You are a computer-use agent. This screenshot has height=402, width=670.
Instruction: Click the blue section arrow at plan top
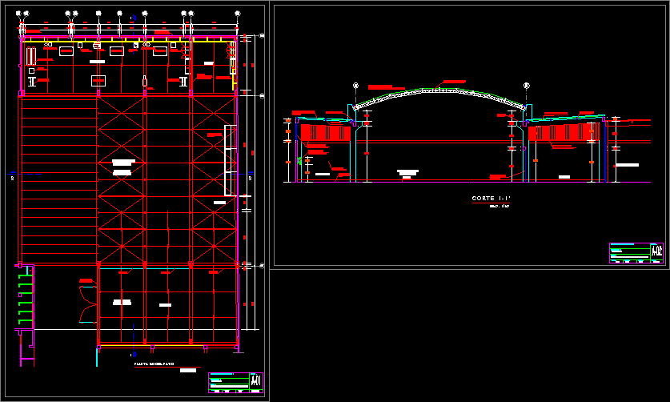click(134, 17)
